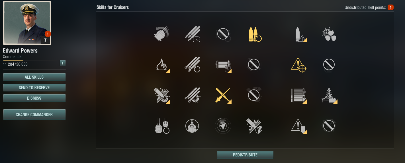
Task: Pick the torpedo tubes speedometer skill
Action: point(192,34)
